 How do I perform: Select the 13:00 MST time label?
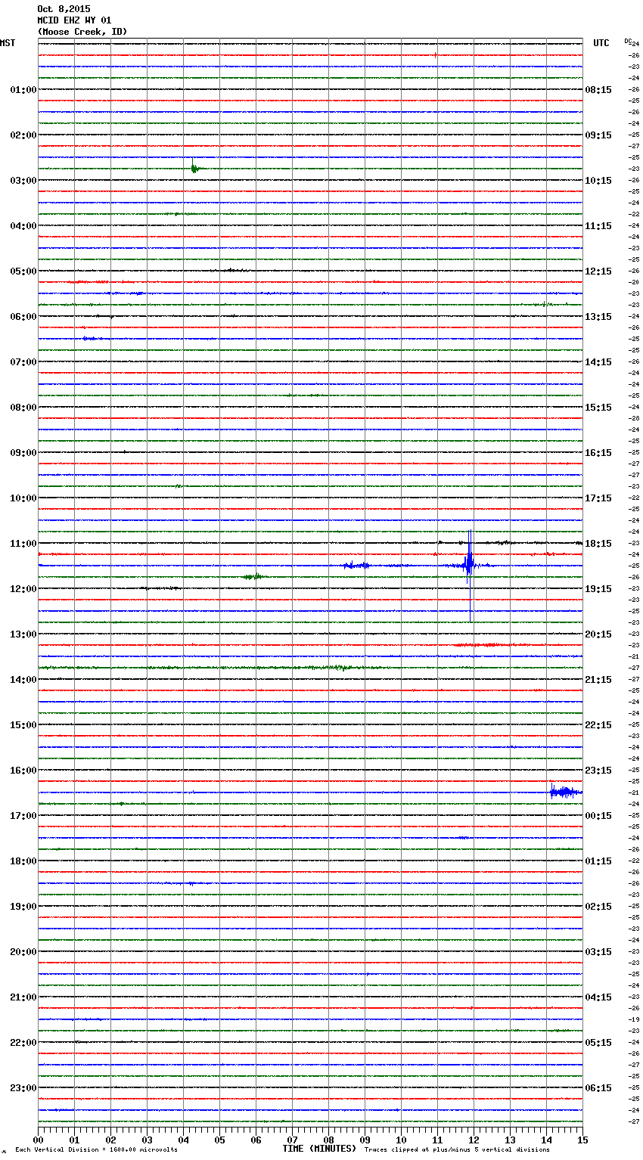point(23,634)
